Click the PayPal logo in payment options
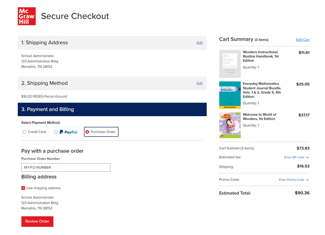 (x=69, y=132)
